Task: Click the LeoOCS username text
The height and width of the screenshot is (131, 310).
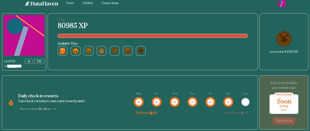Action: [10, 61]
